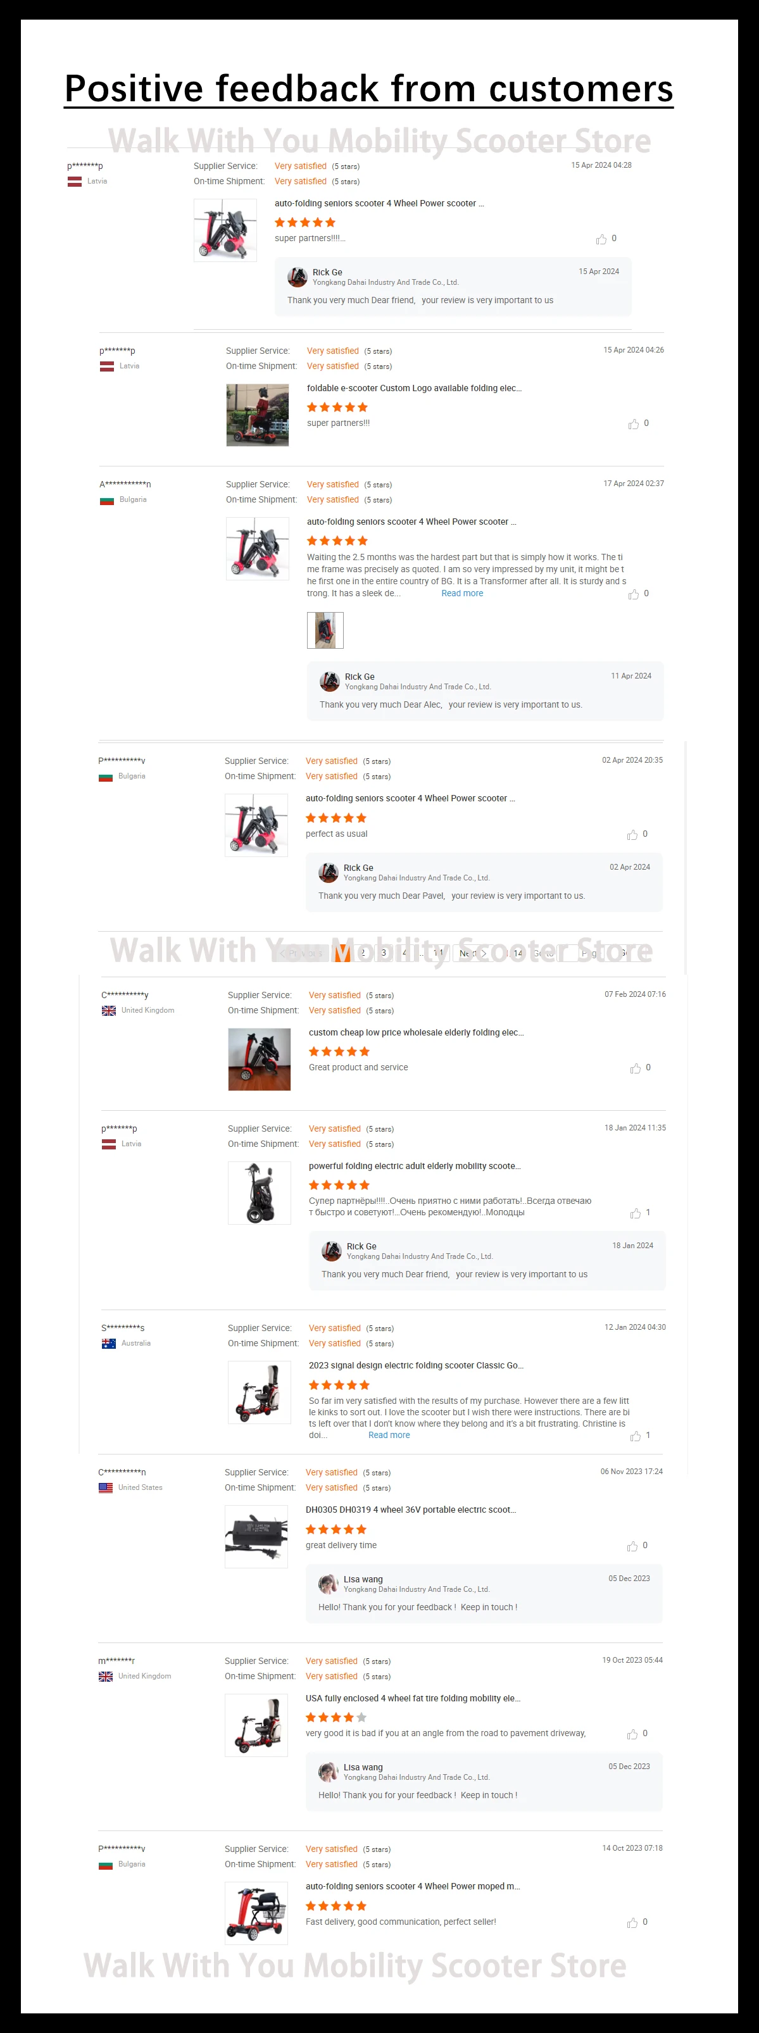The image size is (759, 2033).
Task: Open 'auto-folding seniors scooter' link in first review
Action: click(x=379, y=204)
